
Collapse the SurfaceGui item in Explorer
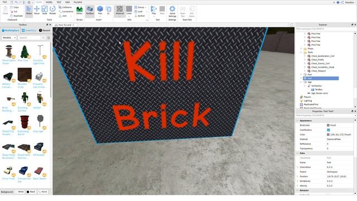[x=305, y=85]
